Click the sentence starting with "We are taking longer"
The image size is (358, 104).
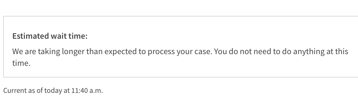(x=112, y=51)
